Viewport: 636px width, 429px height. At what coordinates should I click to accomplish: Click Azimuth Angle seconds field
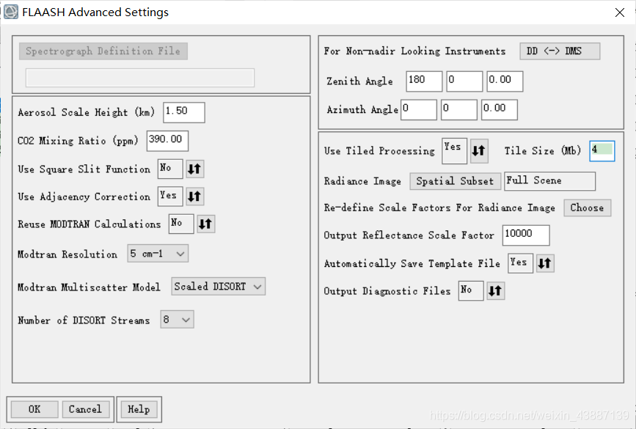point(500,109)
